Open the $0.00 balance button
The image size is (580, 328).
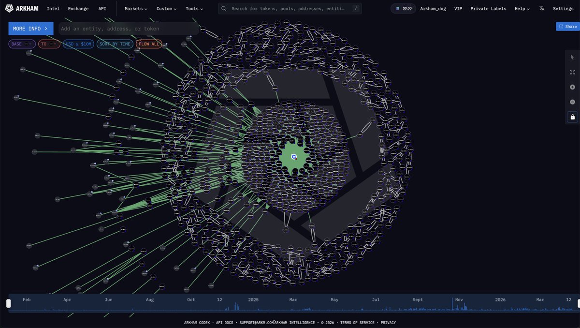coord(403,9)
